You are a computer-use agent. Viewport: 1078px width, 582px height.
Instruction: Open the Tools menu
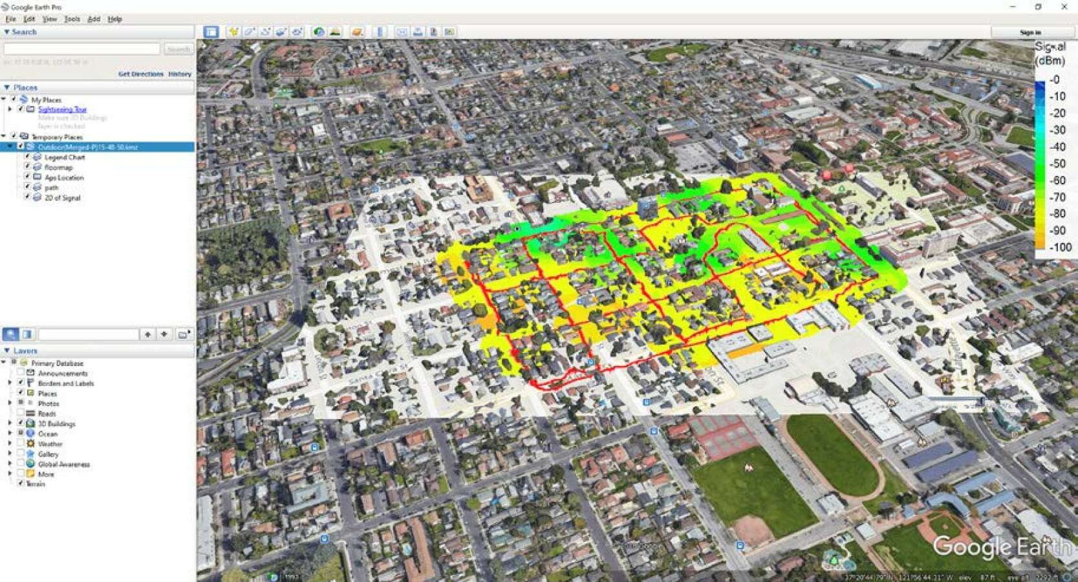click(x=72, y=19)
